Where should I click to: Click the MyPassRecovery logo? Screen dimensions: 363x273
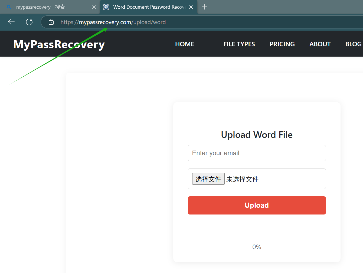(59, 44)
